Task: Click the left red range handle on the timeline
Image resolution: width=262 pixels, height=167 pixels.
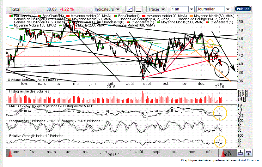Action: click(10, 153)
